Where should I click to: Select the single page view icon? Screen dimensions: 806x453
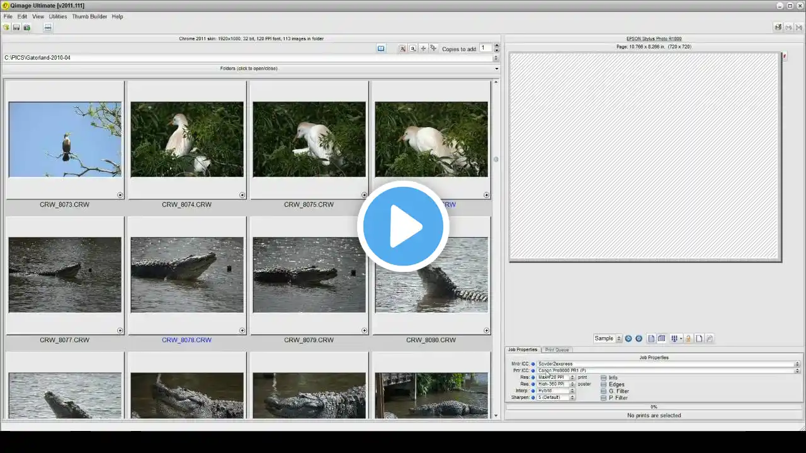coord(652,338)
